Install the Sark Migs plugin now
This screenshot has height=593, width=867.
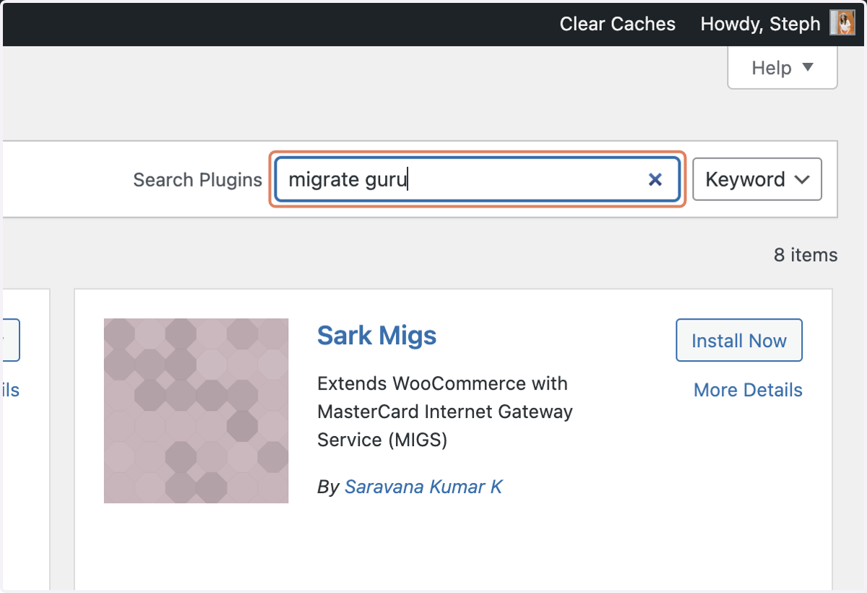(739, 341)
